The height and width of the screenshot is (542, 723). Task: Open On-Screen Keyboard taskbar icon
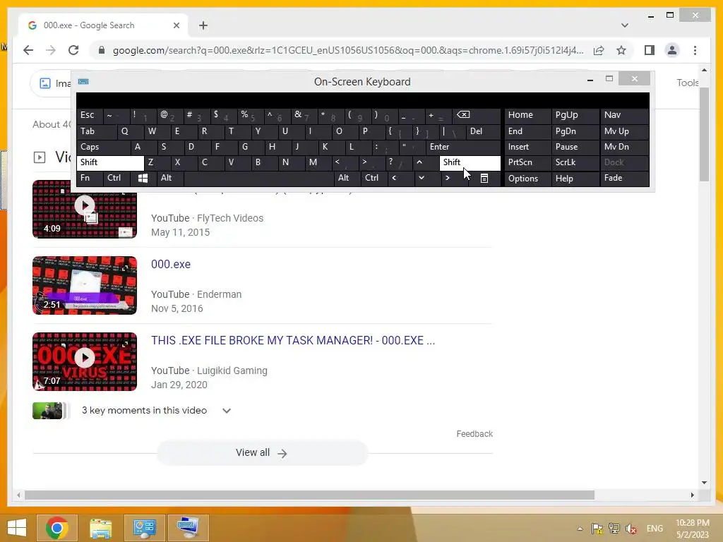click(188, 528)
